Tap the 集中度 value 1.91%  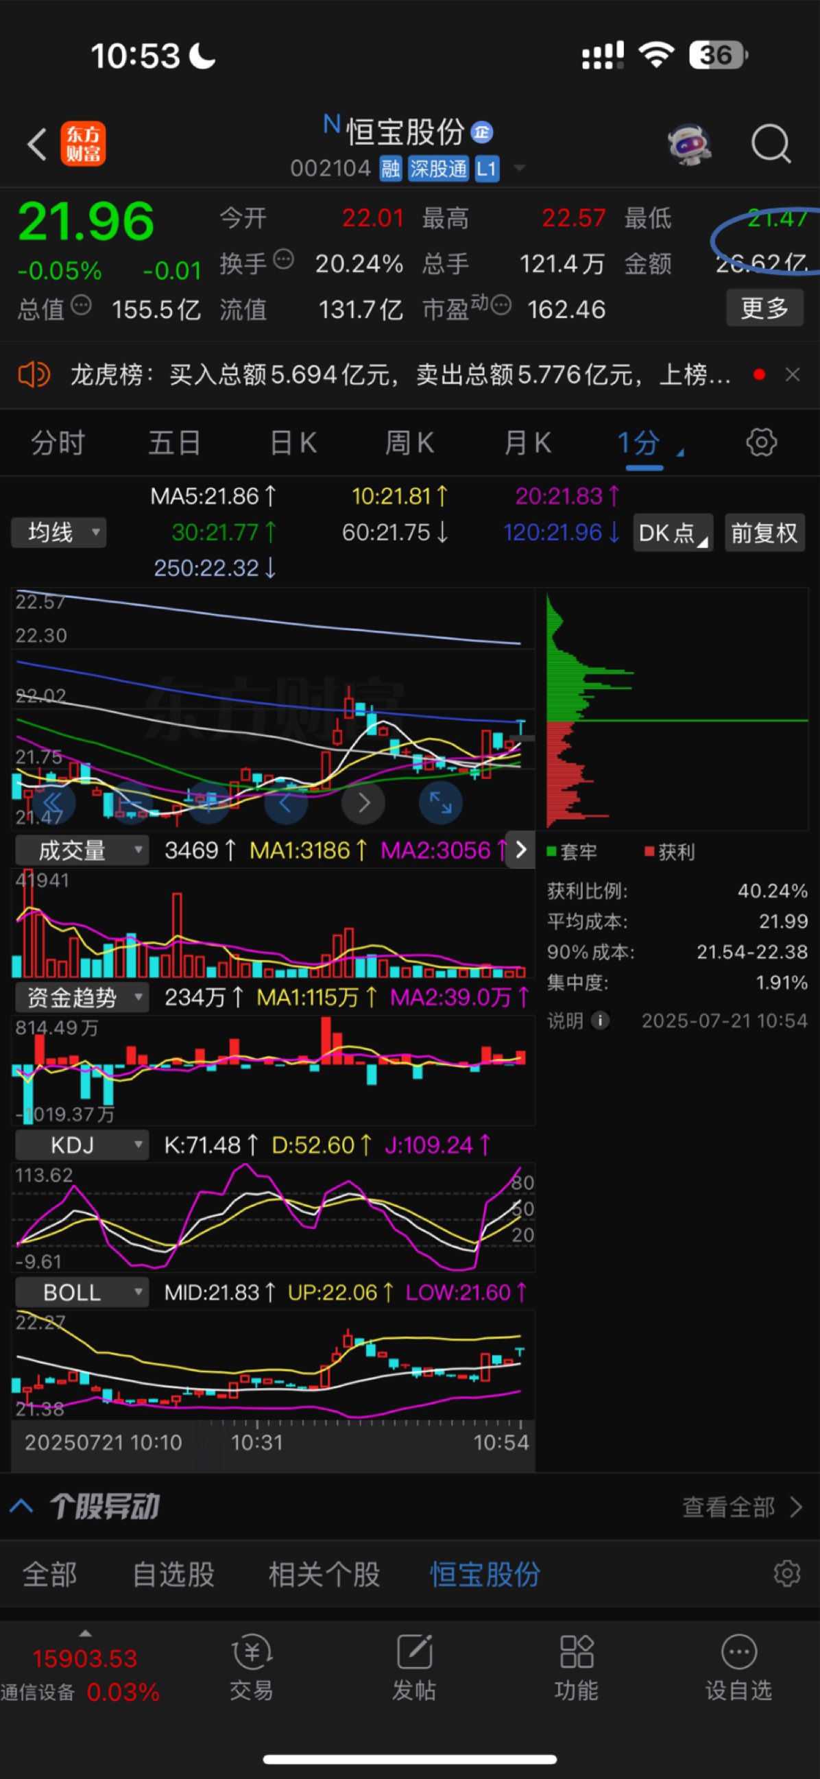782,982
